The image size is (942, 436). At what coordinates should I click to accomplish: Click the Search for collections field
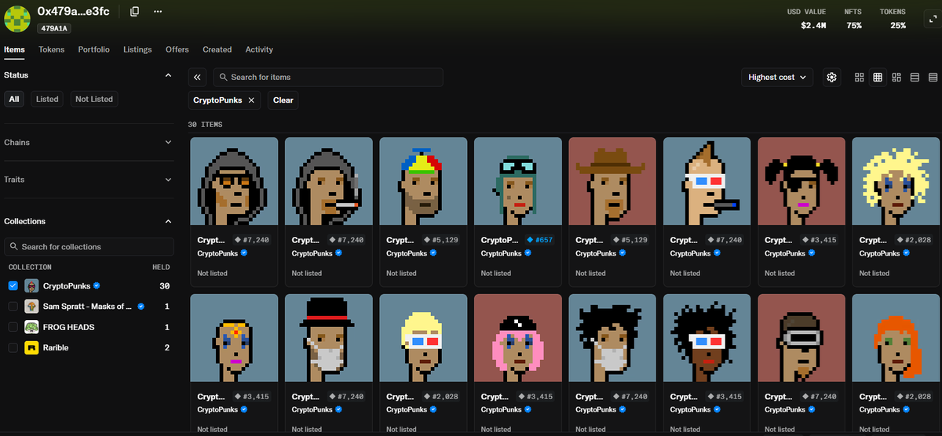[x=89, y=247]
